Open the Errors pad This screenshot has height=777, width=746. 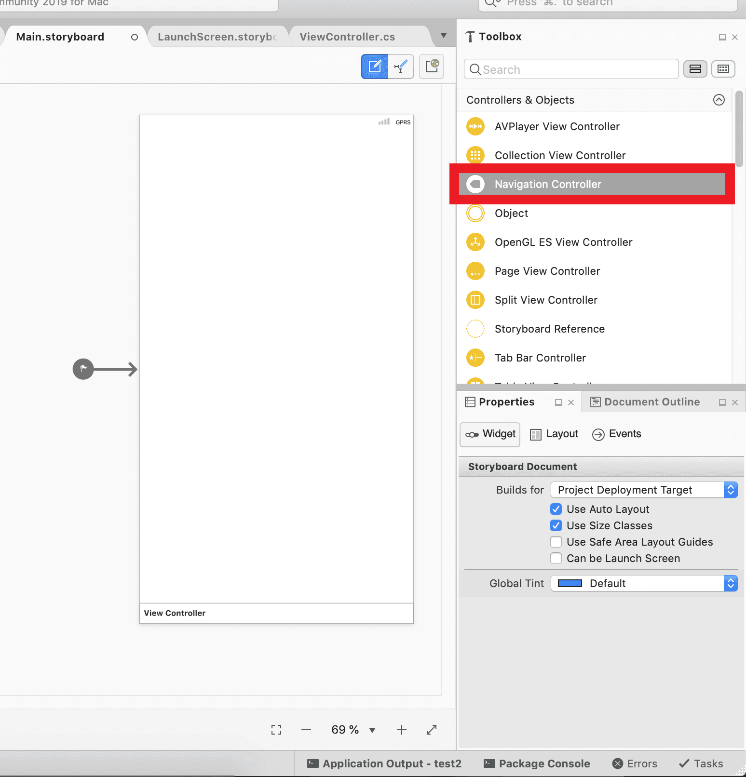pos(635,764)
